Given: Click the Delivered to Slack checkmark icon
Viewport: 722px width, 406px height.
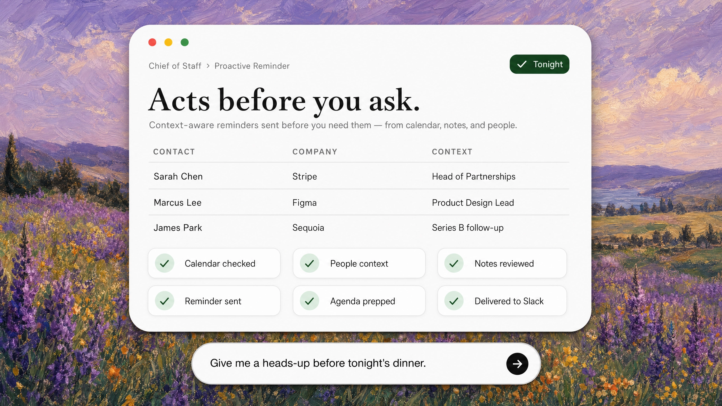Looking at the screenshot, I should coord(454,301).
